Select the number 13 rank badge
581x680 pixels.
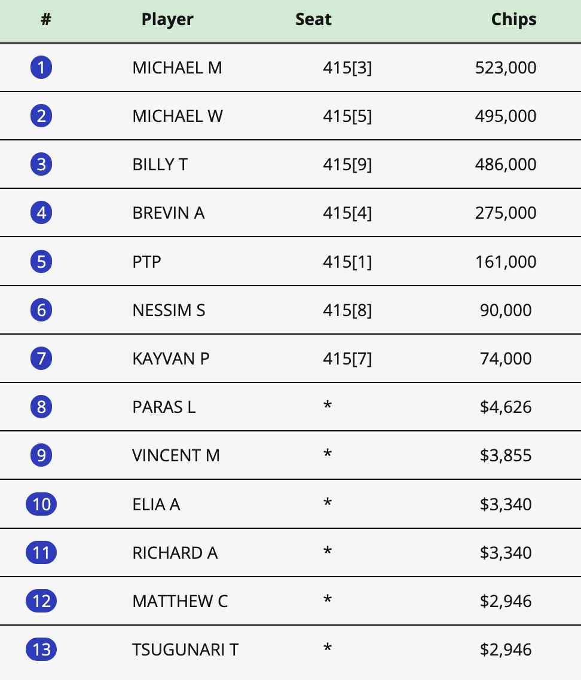(41, 649)
